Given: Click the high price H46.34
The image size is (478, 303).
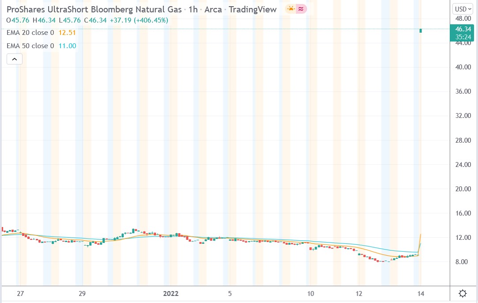Looking at the screenshot, I should click(44, 20).
